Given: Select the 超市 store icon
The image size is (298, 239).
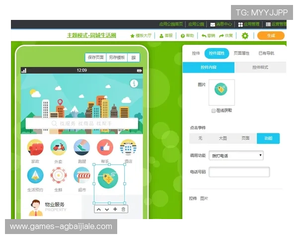Looking at the screenshot, I should [82, 175].
